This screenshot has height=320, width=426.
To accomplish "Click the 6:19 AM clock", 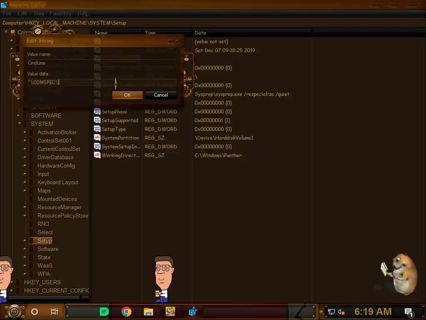I will [x=373, y=312].
